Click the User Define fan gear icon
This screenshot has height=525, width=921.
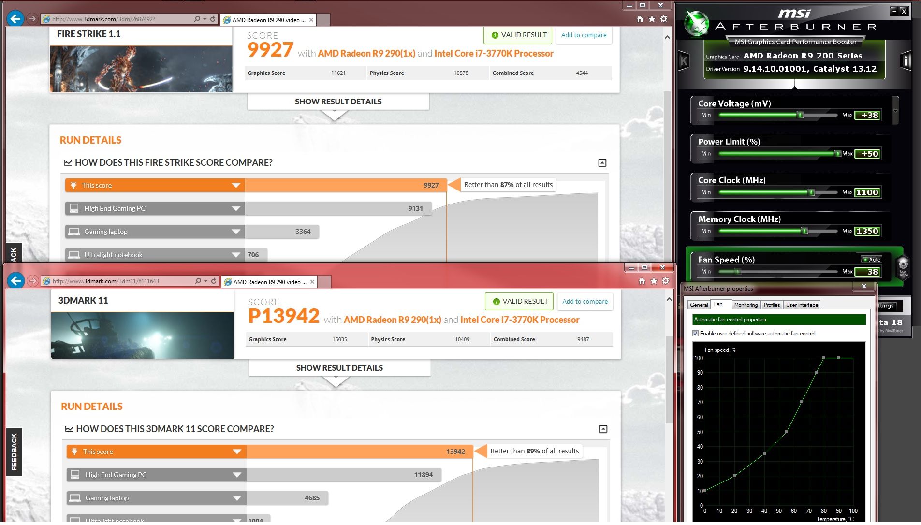[x=903, y=266]
